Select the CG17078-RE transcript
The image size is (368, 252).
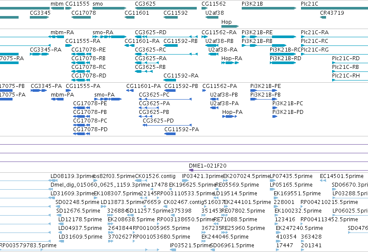pyautogui.click(x=81, y=54)
